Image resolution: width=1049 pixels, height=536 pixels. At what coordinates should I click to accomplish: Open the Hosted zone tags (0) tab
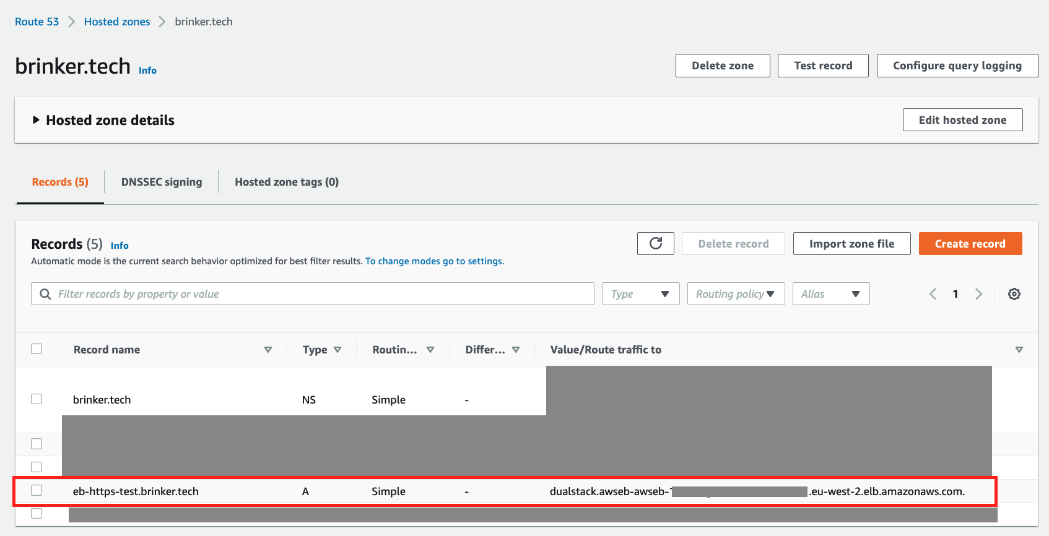[287, 182]
